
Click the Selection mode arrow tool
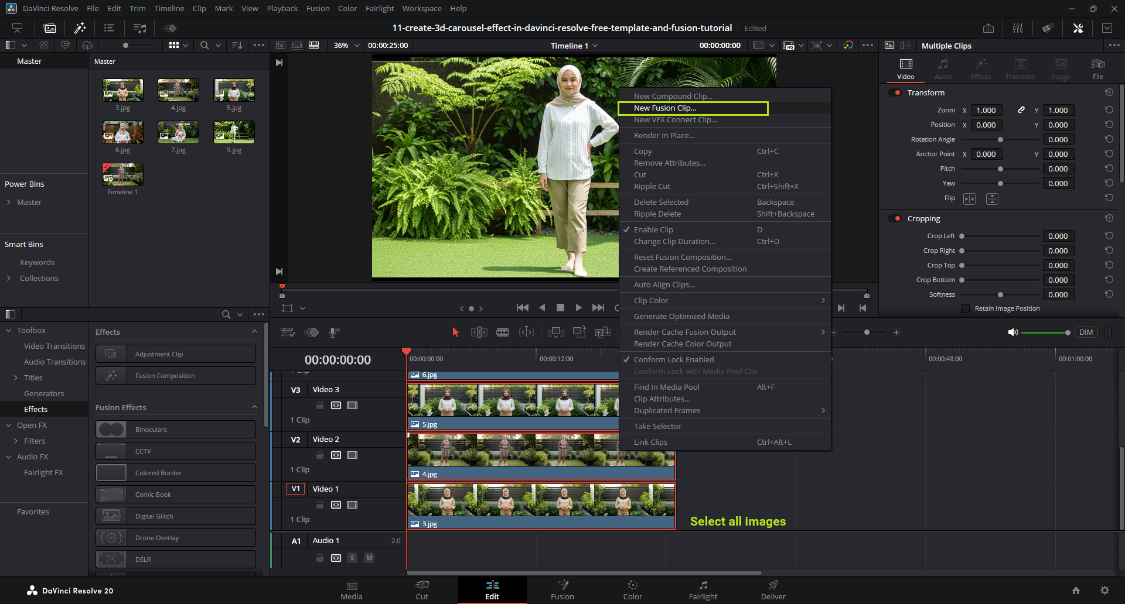click(x=455, y=332)
